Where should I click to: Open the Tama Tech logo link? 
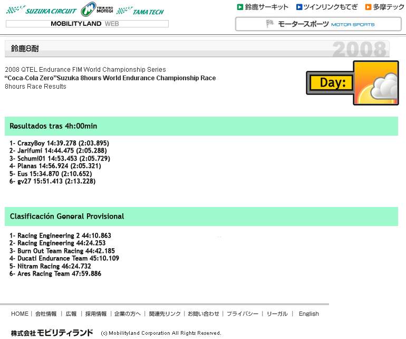140,11
